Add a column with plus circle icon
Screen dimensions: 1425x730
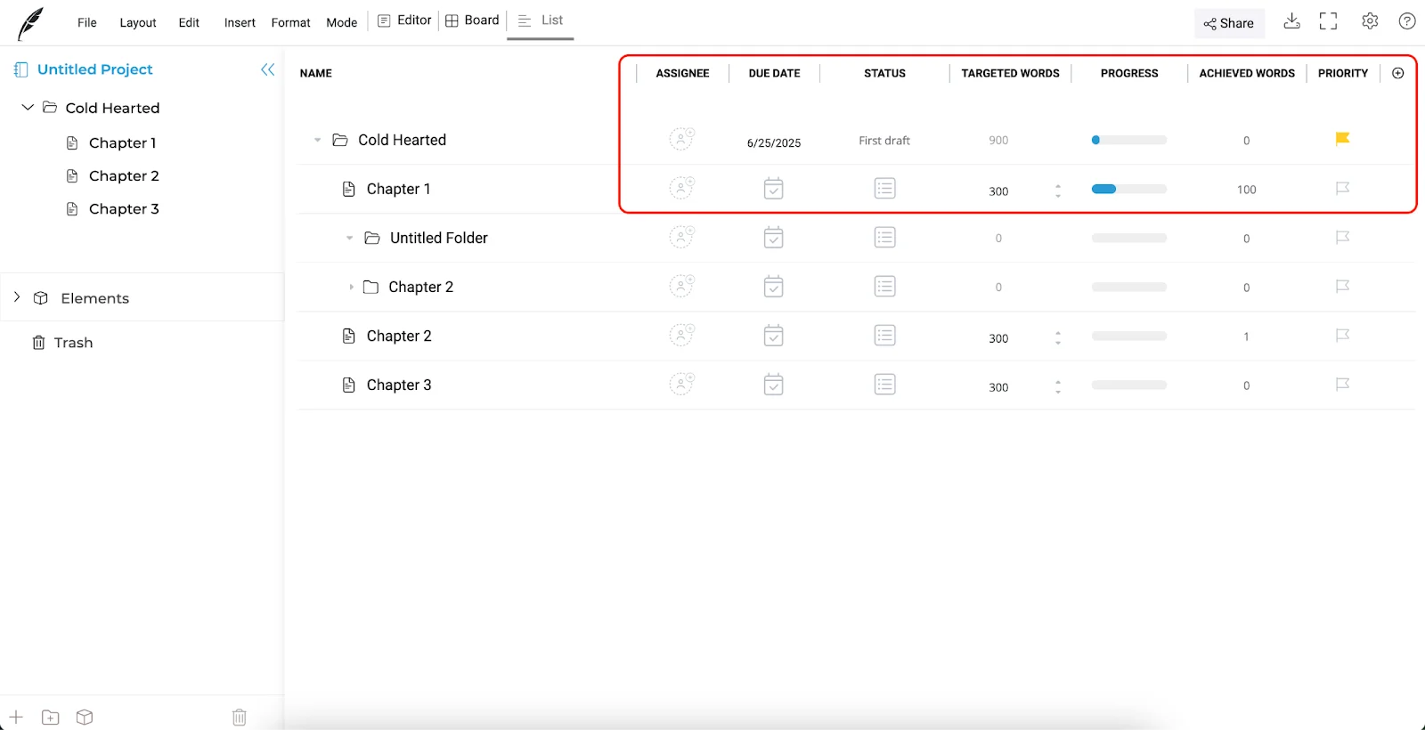coord(1398,73)
